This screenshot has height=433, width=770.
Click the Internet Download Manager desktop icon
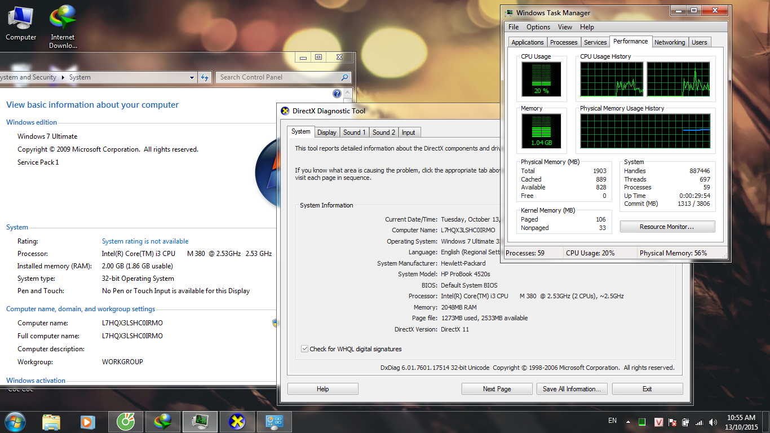[x=63, y=27]
